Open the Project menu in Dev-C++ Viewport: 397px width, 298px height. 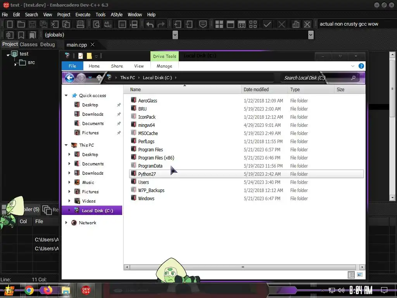coord(64,15)
